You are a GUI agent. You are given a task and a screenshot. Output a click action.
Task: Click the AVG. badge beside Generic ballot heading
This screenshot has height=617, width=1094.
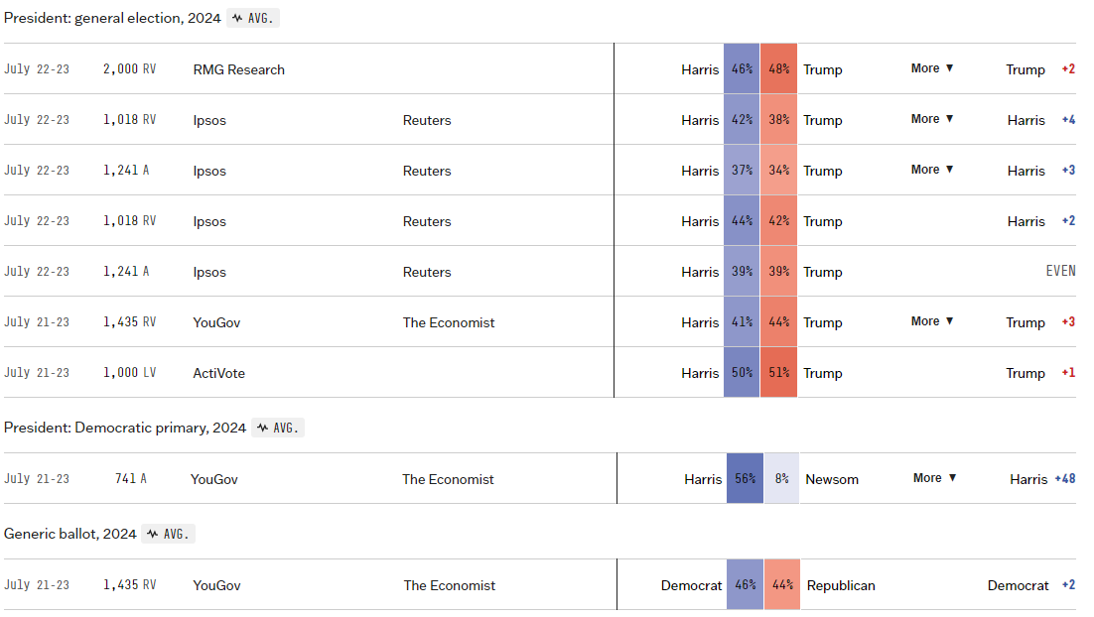coord(168,534)
